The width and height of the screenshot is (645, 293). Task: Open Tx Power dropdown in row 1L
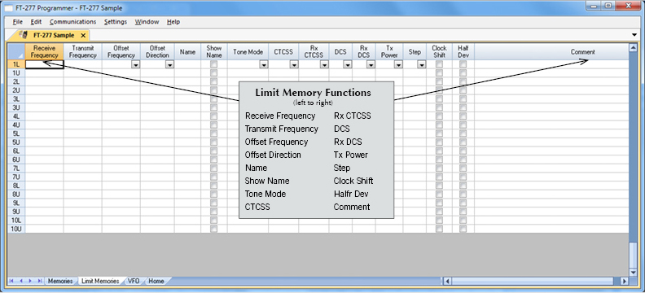point(398,64)
